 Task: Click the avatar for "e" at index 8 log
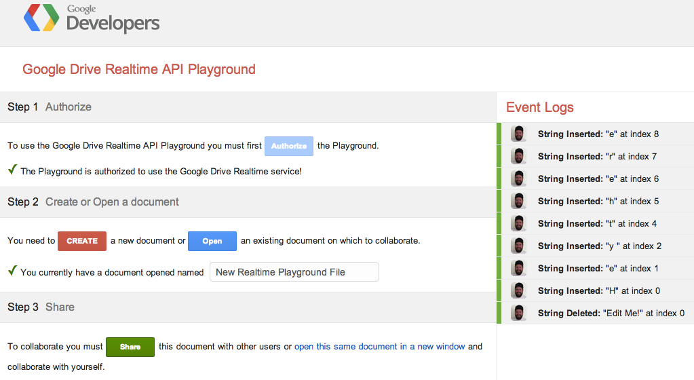click(x=518, y=134)
